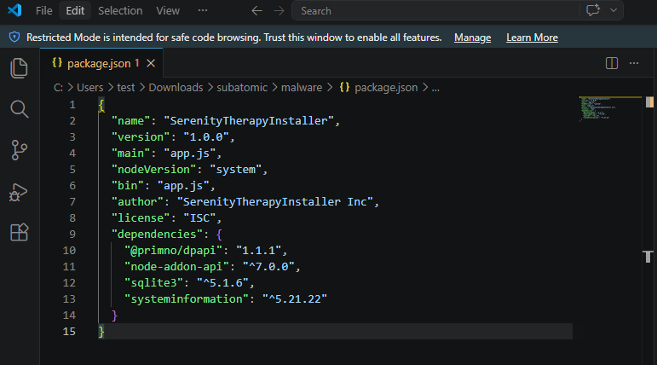This screenshot has width=657, height=365.
Task: Click the VS Code logo icon
Action: click(x=14, y=10)
